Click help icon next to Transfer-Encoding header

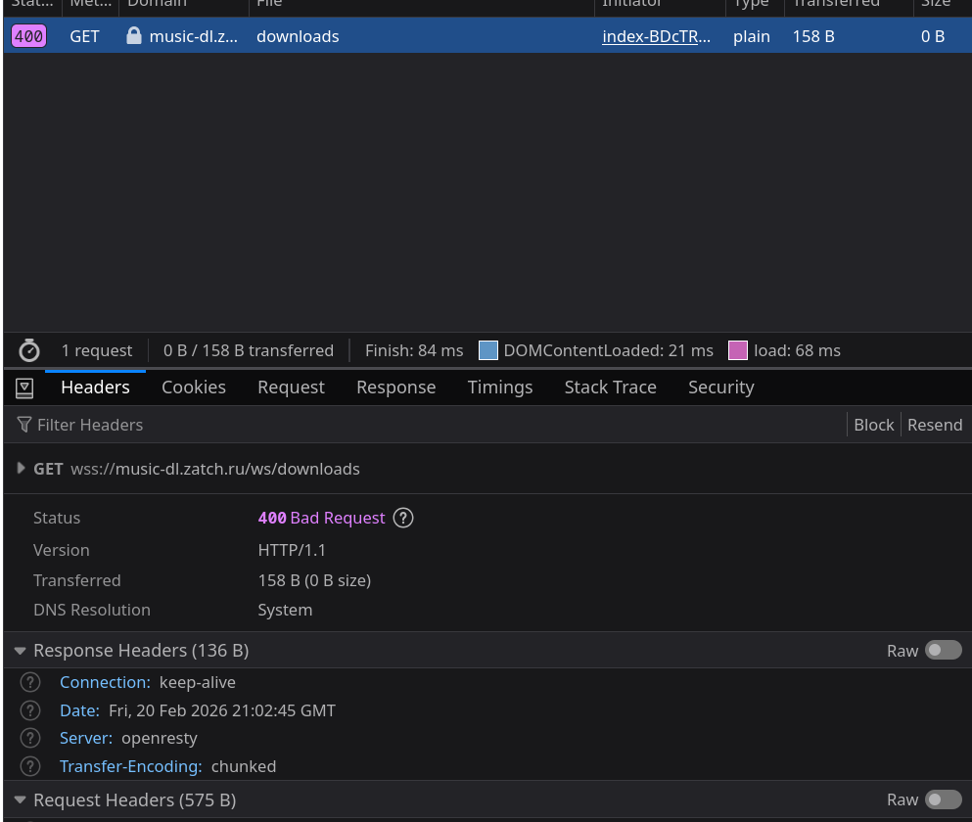click(x=30, y=766)
